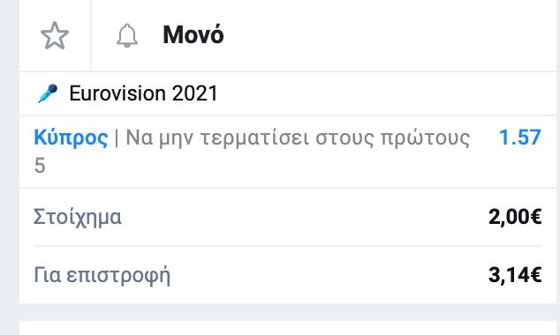Click the star favorite icon
The width and height of the screenshot is (560, 335).
pos(55,35)
